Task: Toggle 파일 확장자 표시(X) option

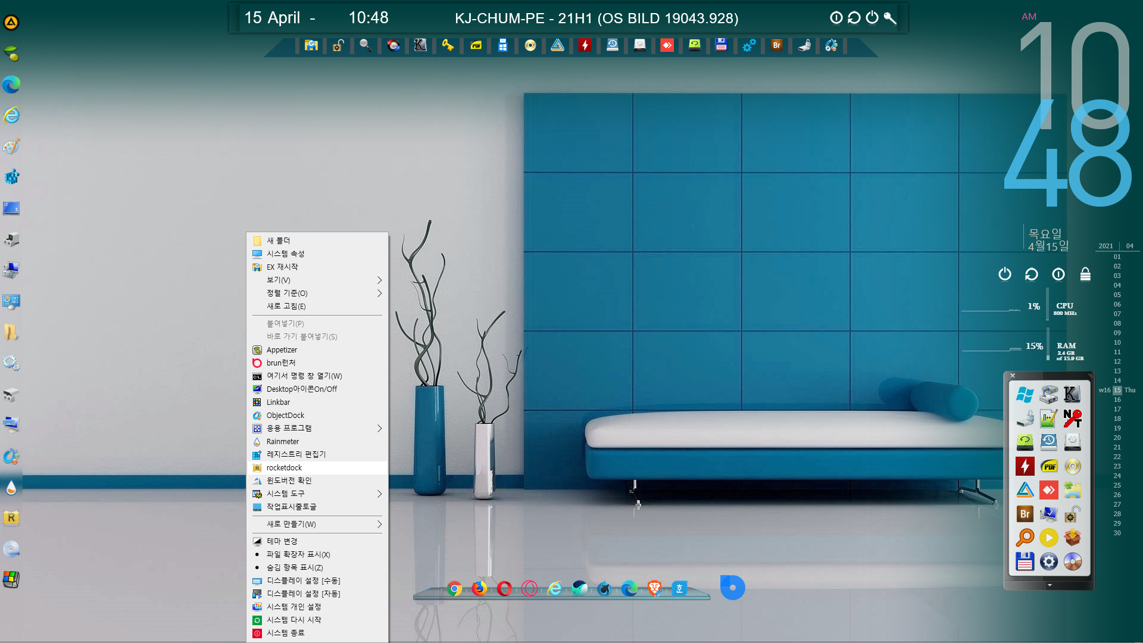Action: (x=317, y=554)
